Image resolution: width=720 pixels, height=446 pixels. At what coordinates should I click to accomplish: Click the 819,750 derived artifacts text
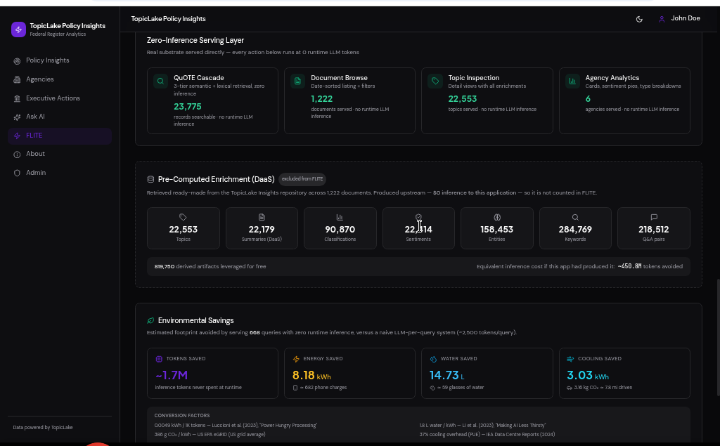tap(210, 267)
